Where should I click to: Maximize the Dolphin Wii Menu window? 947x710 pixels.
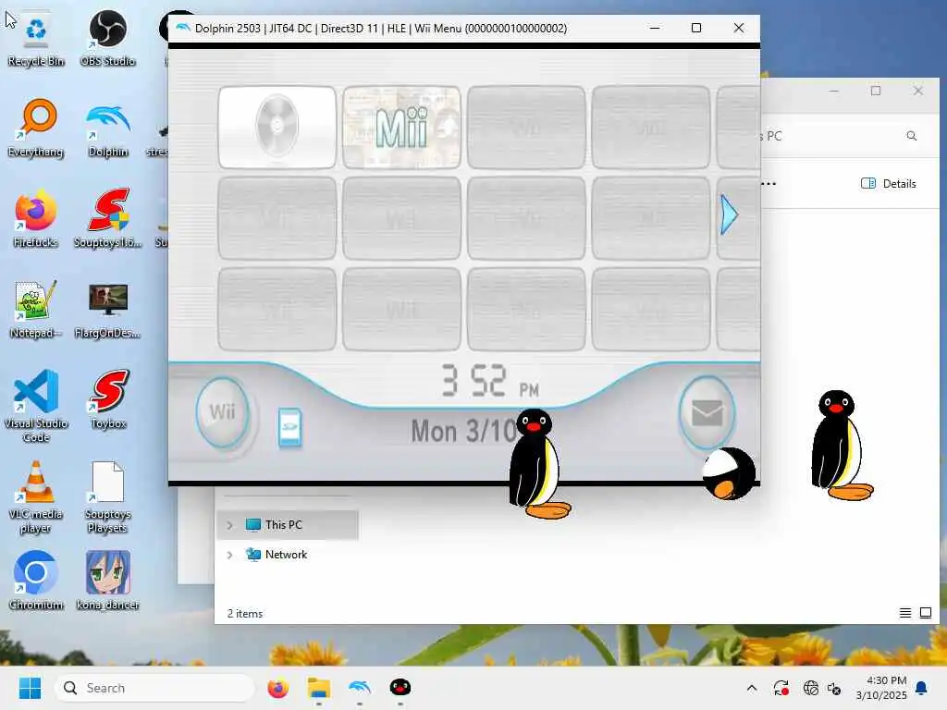pyautogui.click(x=696, y=28)
